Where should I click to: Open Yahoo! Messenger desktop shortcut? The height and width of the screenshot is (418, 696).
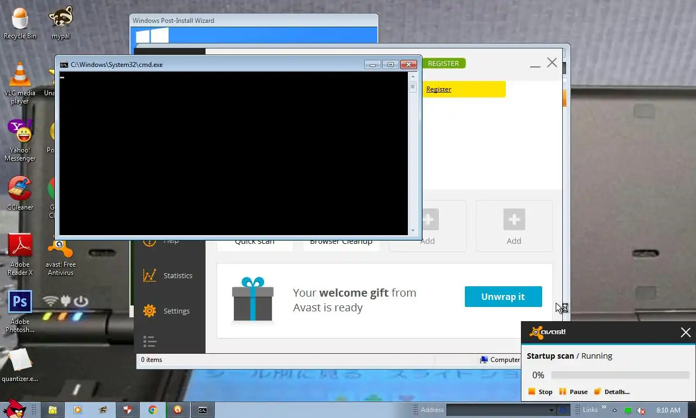(x=20, y=140)
